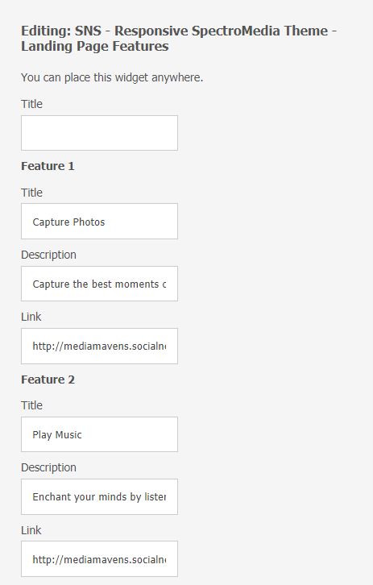Select the Feature 1 Link URL field

[x=99, y=346]
